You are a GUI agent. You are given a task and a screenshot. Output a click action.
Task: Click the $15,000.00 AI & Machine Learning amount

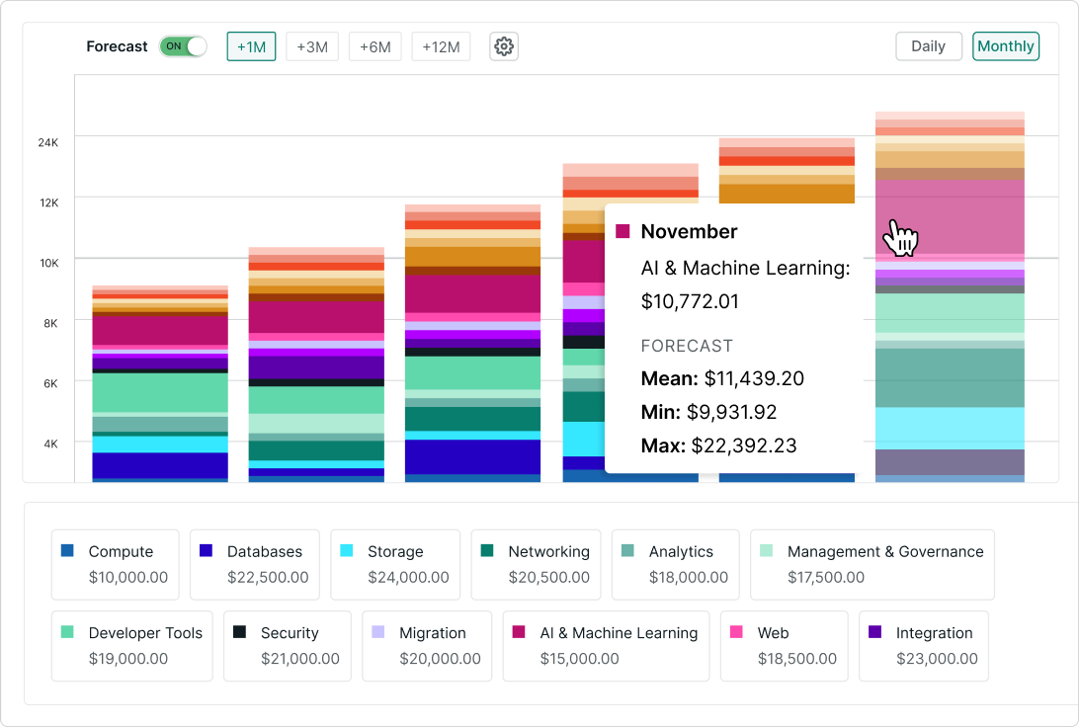pyautogui.click(x=580, y=658)
